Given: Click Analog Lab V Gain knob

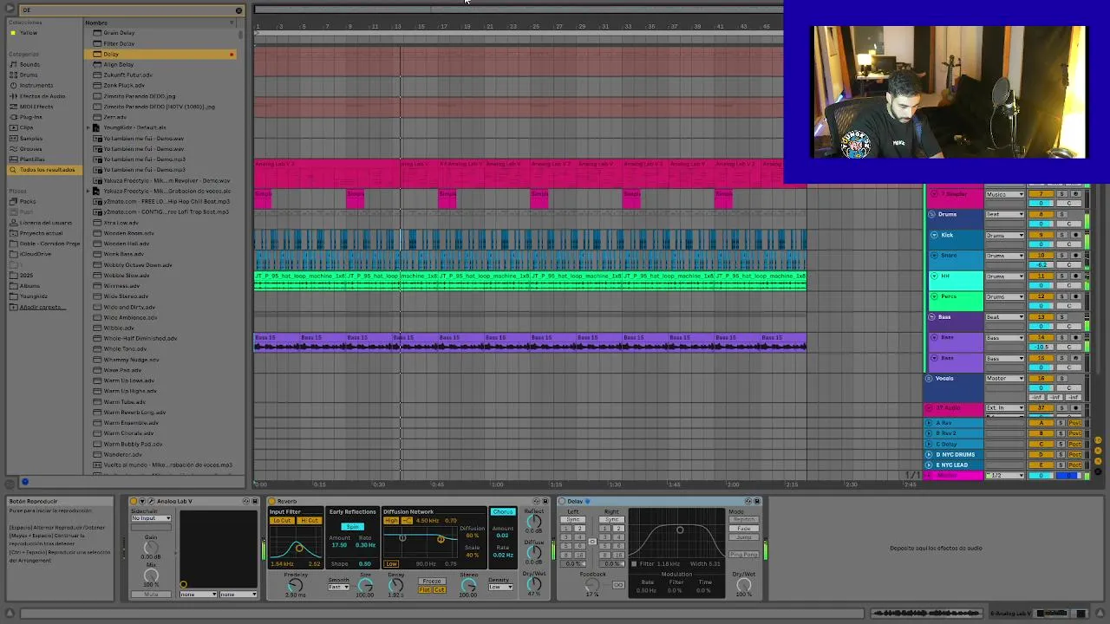Looking at the screenshot, I should coord(151,547).
